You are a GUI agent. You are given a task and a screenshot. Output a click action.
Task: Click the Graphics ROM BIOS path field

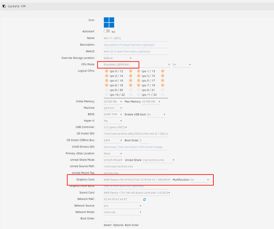click(x=136, y=187)
